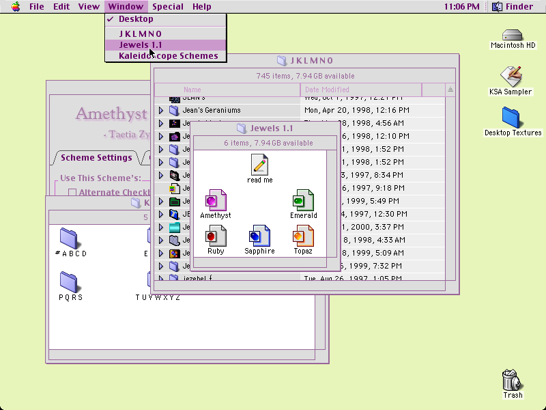Select the P Q R S folder icon
The height and width of the screenshot is (410, 546).
(x=69, y=282)
